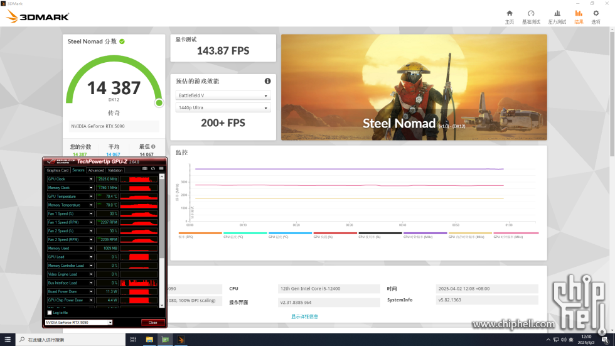615x346 pixels.
Task: Click the 143.87 FPS graphics test result
Action: click(223, 51)
